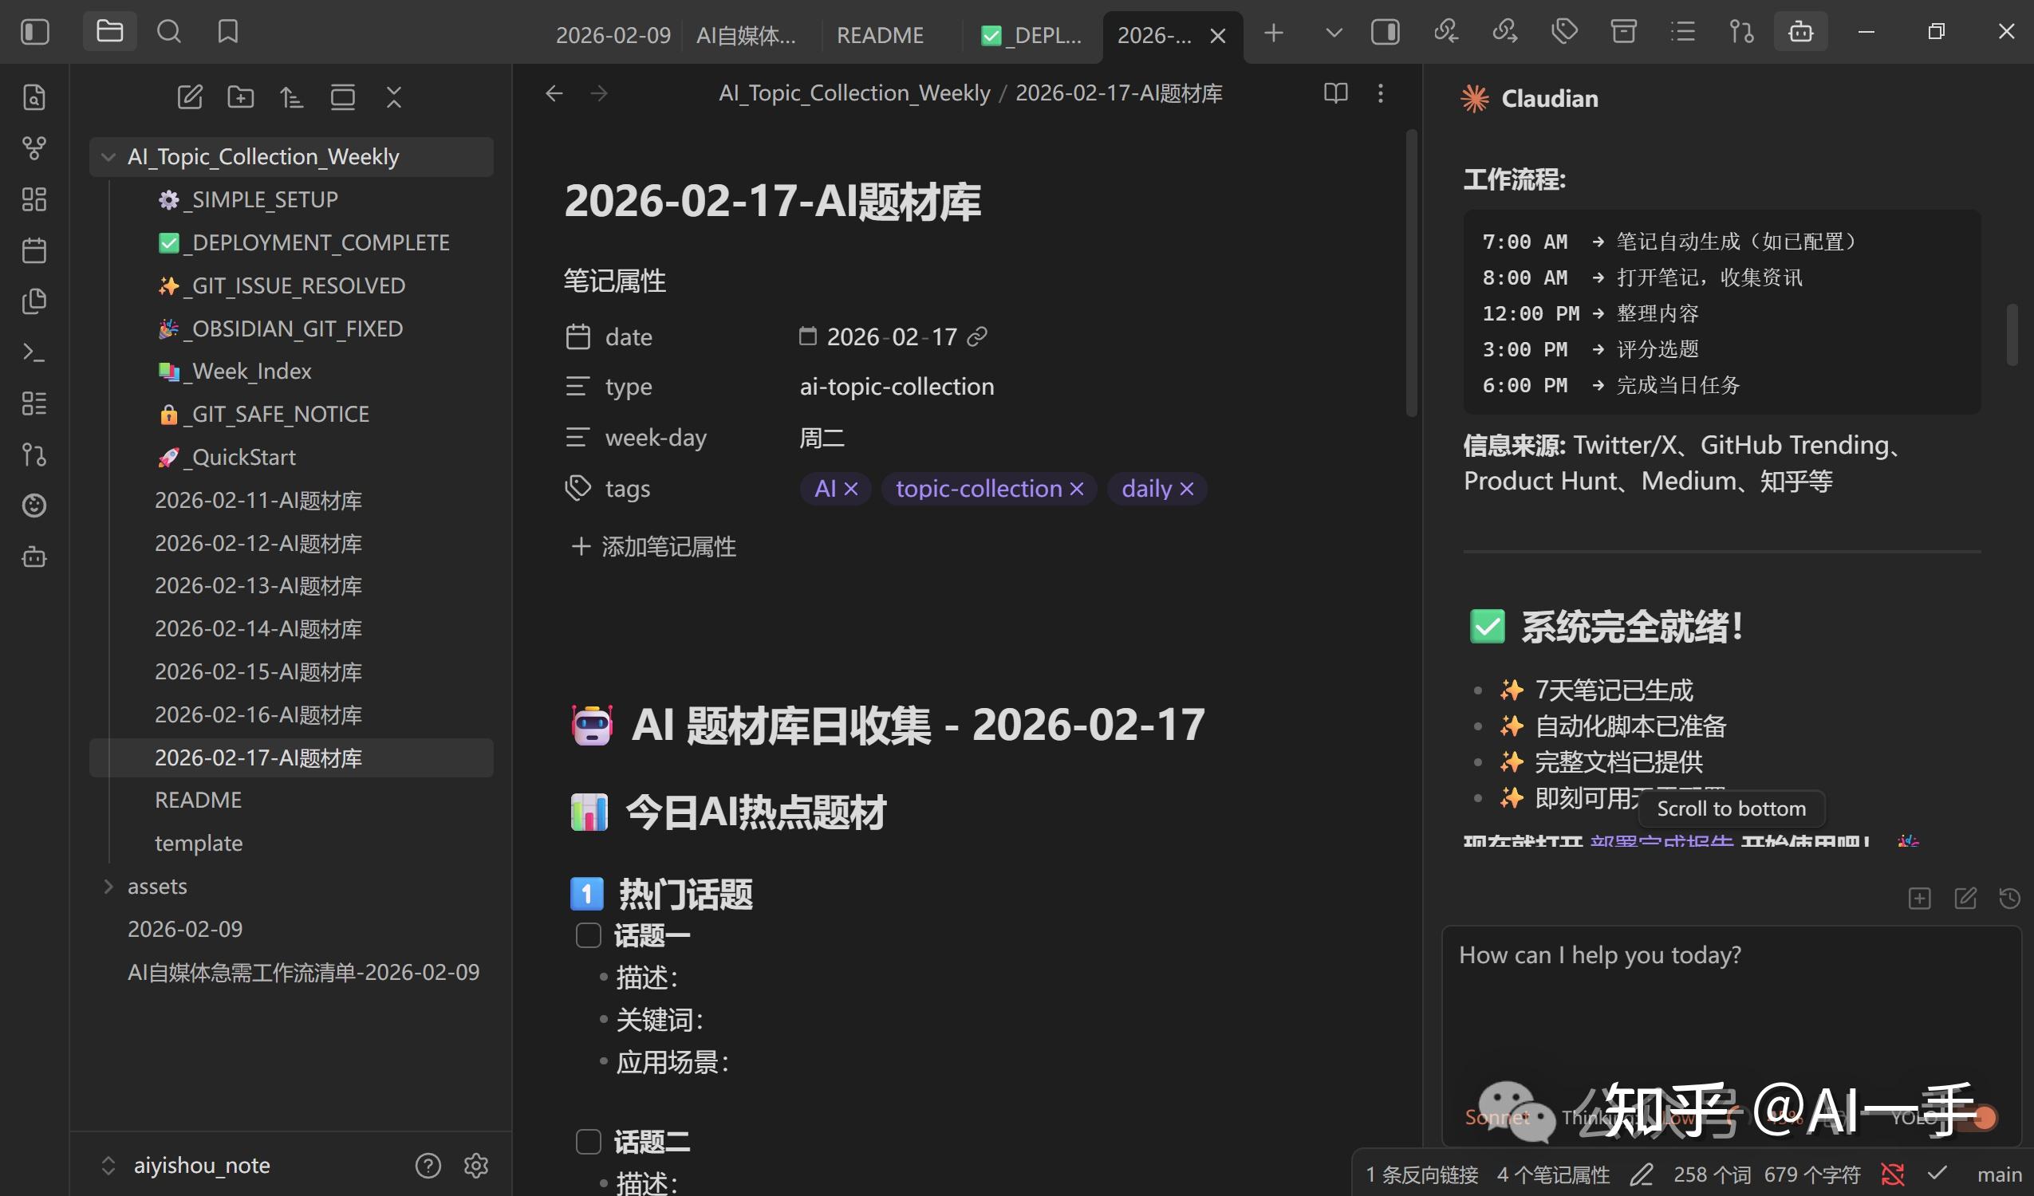The width and height of the screenshot is (2034, 1196).
Task: Open the Claudian bot tab icon
Action: point(1801,32)
